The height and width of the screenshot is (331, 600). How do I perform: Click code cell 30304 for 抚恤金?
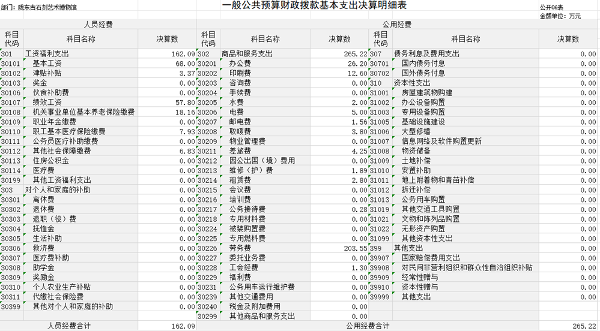pos(12,229)
